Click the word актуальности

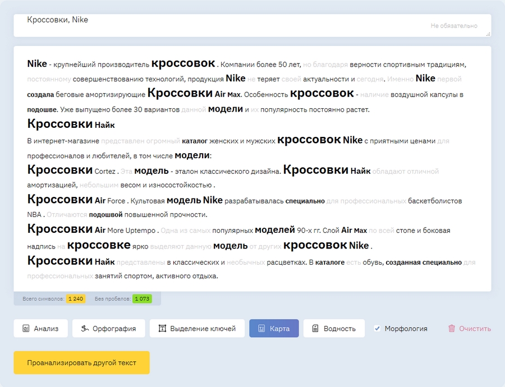[326, 79]
